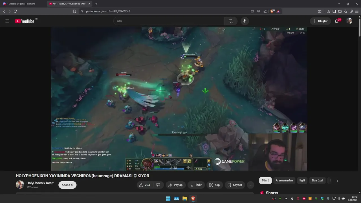Click the youtube.com address bar URL

point(108,11)
